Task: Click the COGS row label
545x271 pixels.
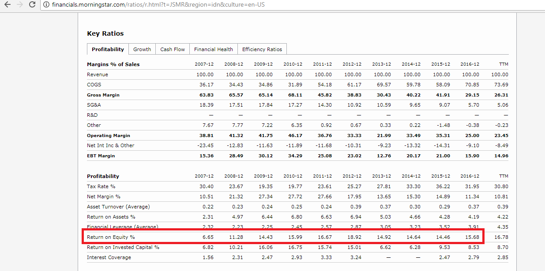Action: point(94,85)
